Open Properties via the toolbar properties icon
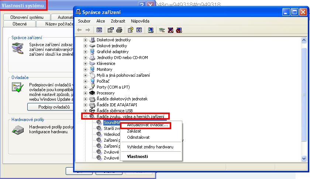Screen dimensions: 310x179 (110, 30)
